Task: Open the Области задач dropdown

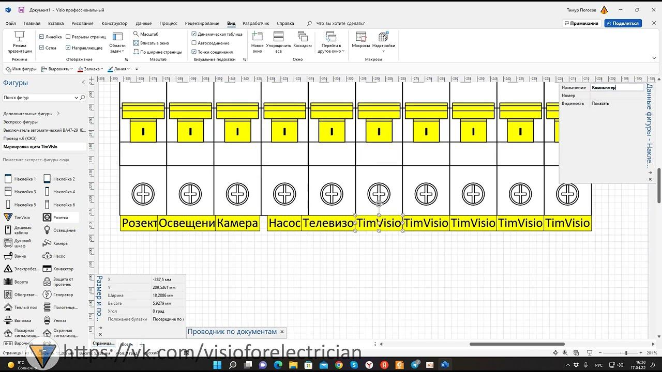Action: [x=117, y=42]
